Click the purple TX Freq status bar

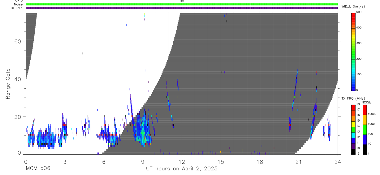(182, 8)
